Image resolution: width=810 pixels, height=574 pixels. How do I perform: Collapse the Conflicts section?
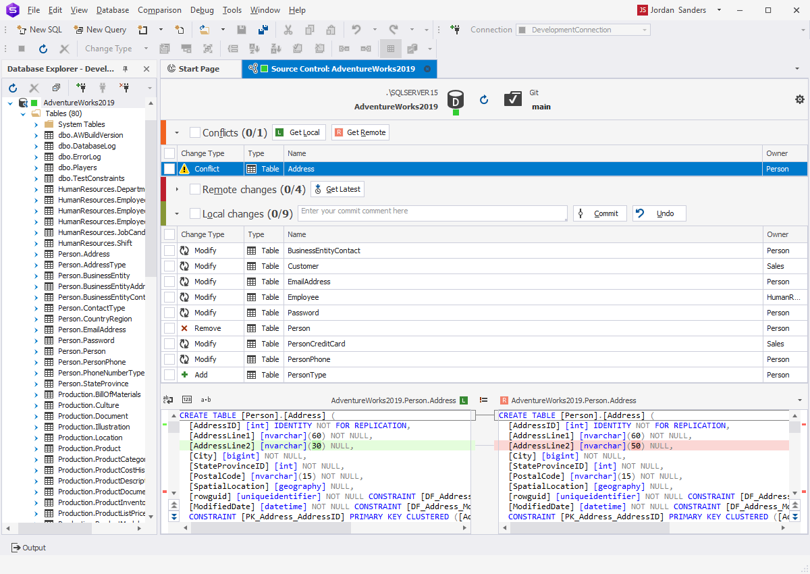[x=177, y=132]
